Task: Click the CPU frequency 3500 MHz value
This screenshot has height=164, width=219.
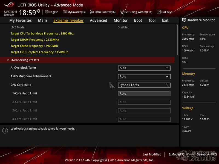Action: point(188,39)
